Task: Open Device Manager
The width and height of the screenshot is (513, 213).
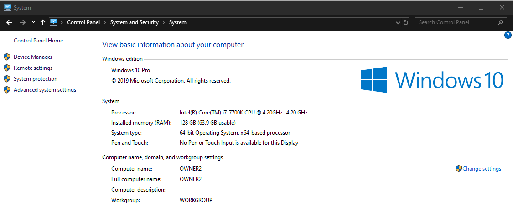Action: [x=33, y=57]
